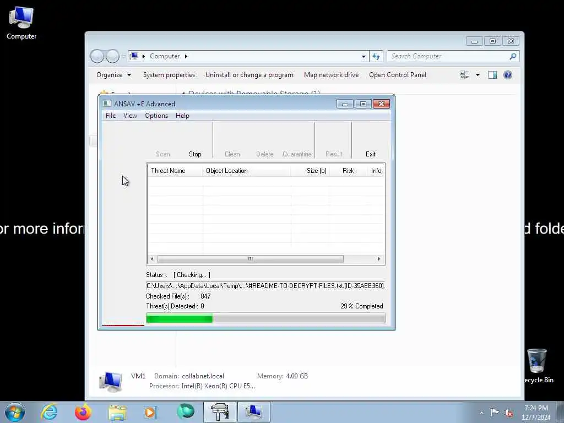Click Computer in the address bar breadcrumb
Image resolution: width=564 pixels, height=423 pixels.
[165, 56]
